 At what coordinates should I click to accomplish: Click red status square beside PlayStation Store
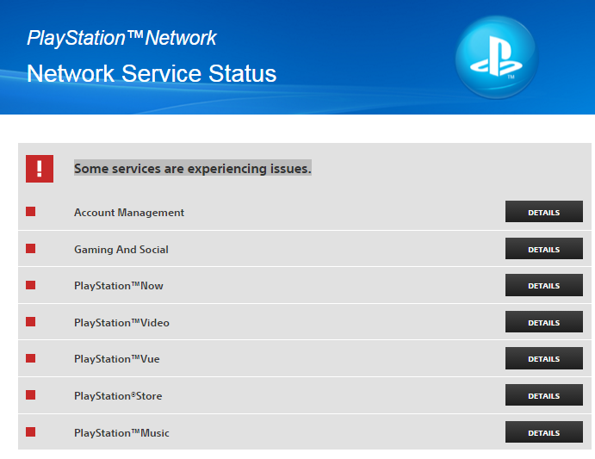coord(31,395)
